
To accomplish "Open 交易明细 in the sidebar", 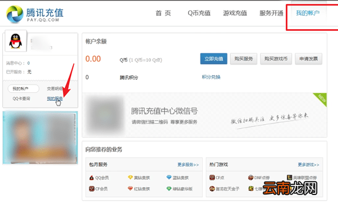I will tap(55, 89).
